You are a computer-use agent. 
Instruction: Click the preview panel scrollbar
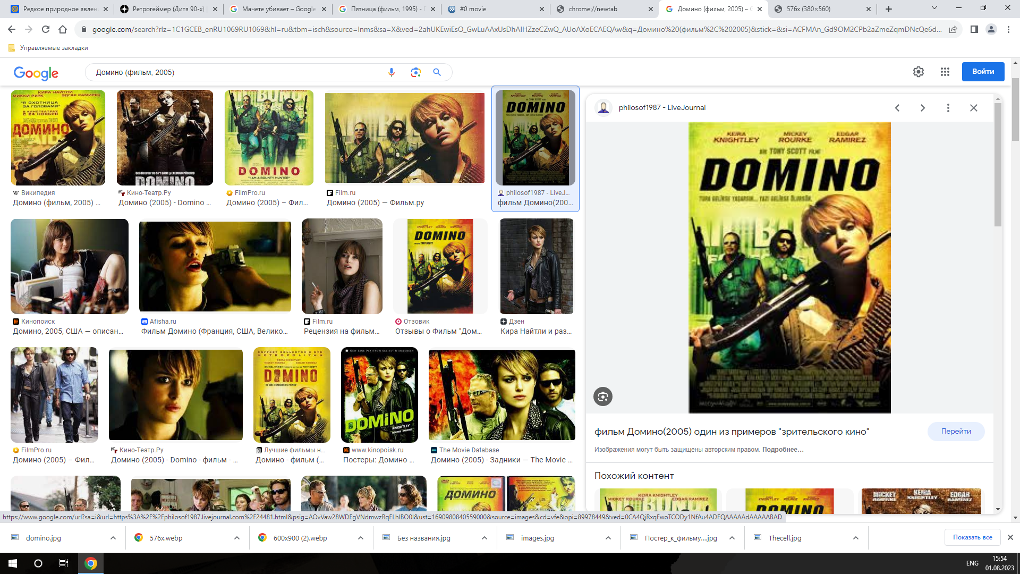click(x=998, y=165)
